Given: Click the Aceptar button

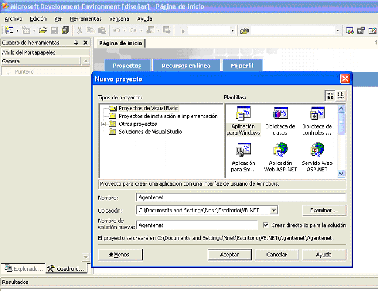Looking at the screenshot, I should [230, 255].
